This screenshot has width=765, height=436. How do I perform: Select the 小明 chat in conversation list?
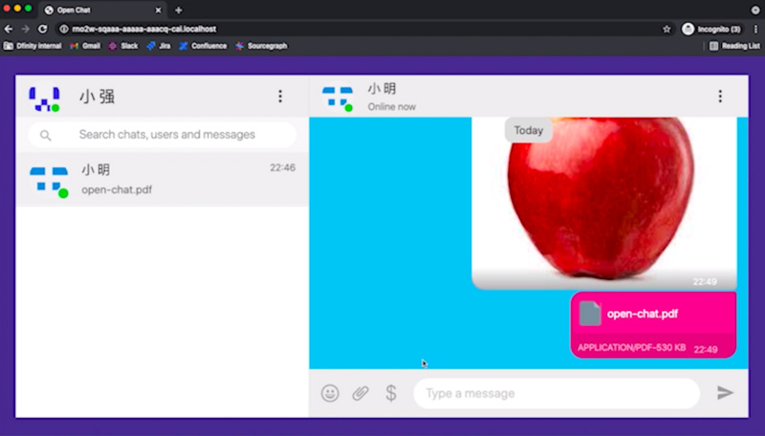click(163, 179)
